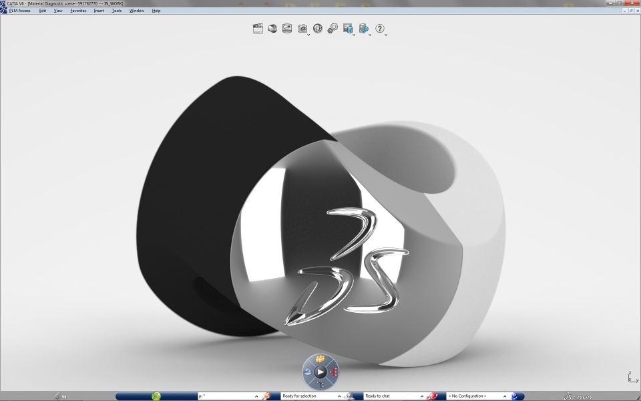
Task: Open the Insert menu
Action: (x=99, y=11)
